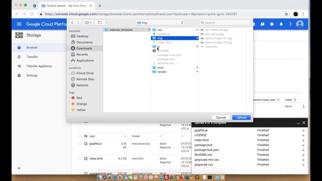Image resolution: width=322 pixels, height=181 pixels.
Task: Open iCloud Drive location
Action: [x=85, y=73]
